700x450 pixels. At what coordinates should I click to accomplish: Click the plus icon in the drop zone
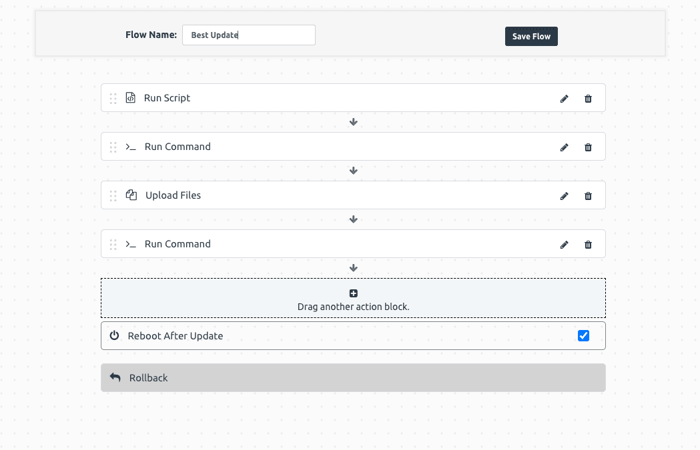coord(353,293)
